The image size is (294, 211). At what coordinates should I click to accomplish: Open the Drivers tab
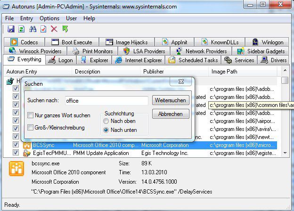[273, 60]
